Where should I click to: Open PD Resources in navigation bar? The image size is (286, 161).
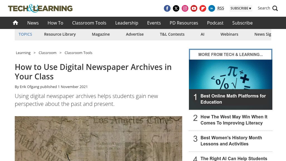[184, 23]
